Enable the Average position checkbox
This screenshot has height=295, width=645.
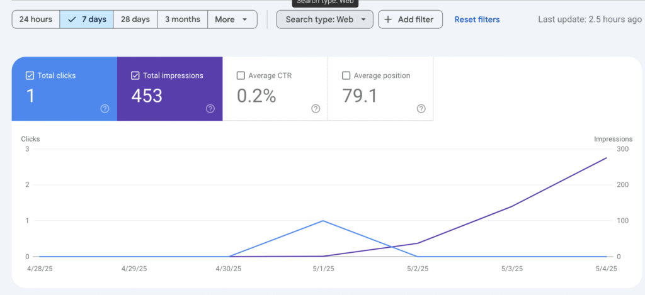click(346, 75)
